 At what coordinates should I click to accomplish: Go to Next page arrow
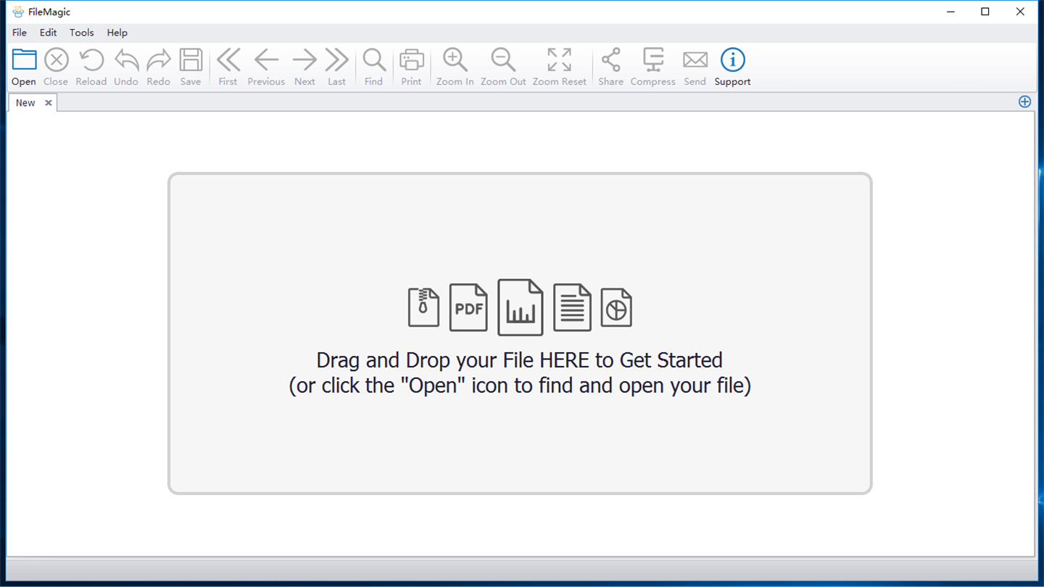tap(304, 60)
